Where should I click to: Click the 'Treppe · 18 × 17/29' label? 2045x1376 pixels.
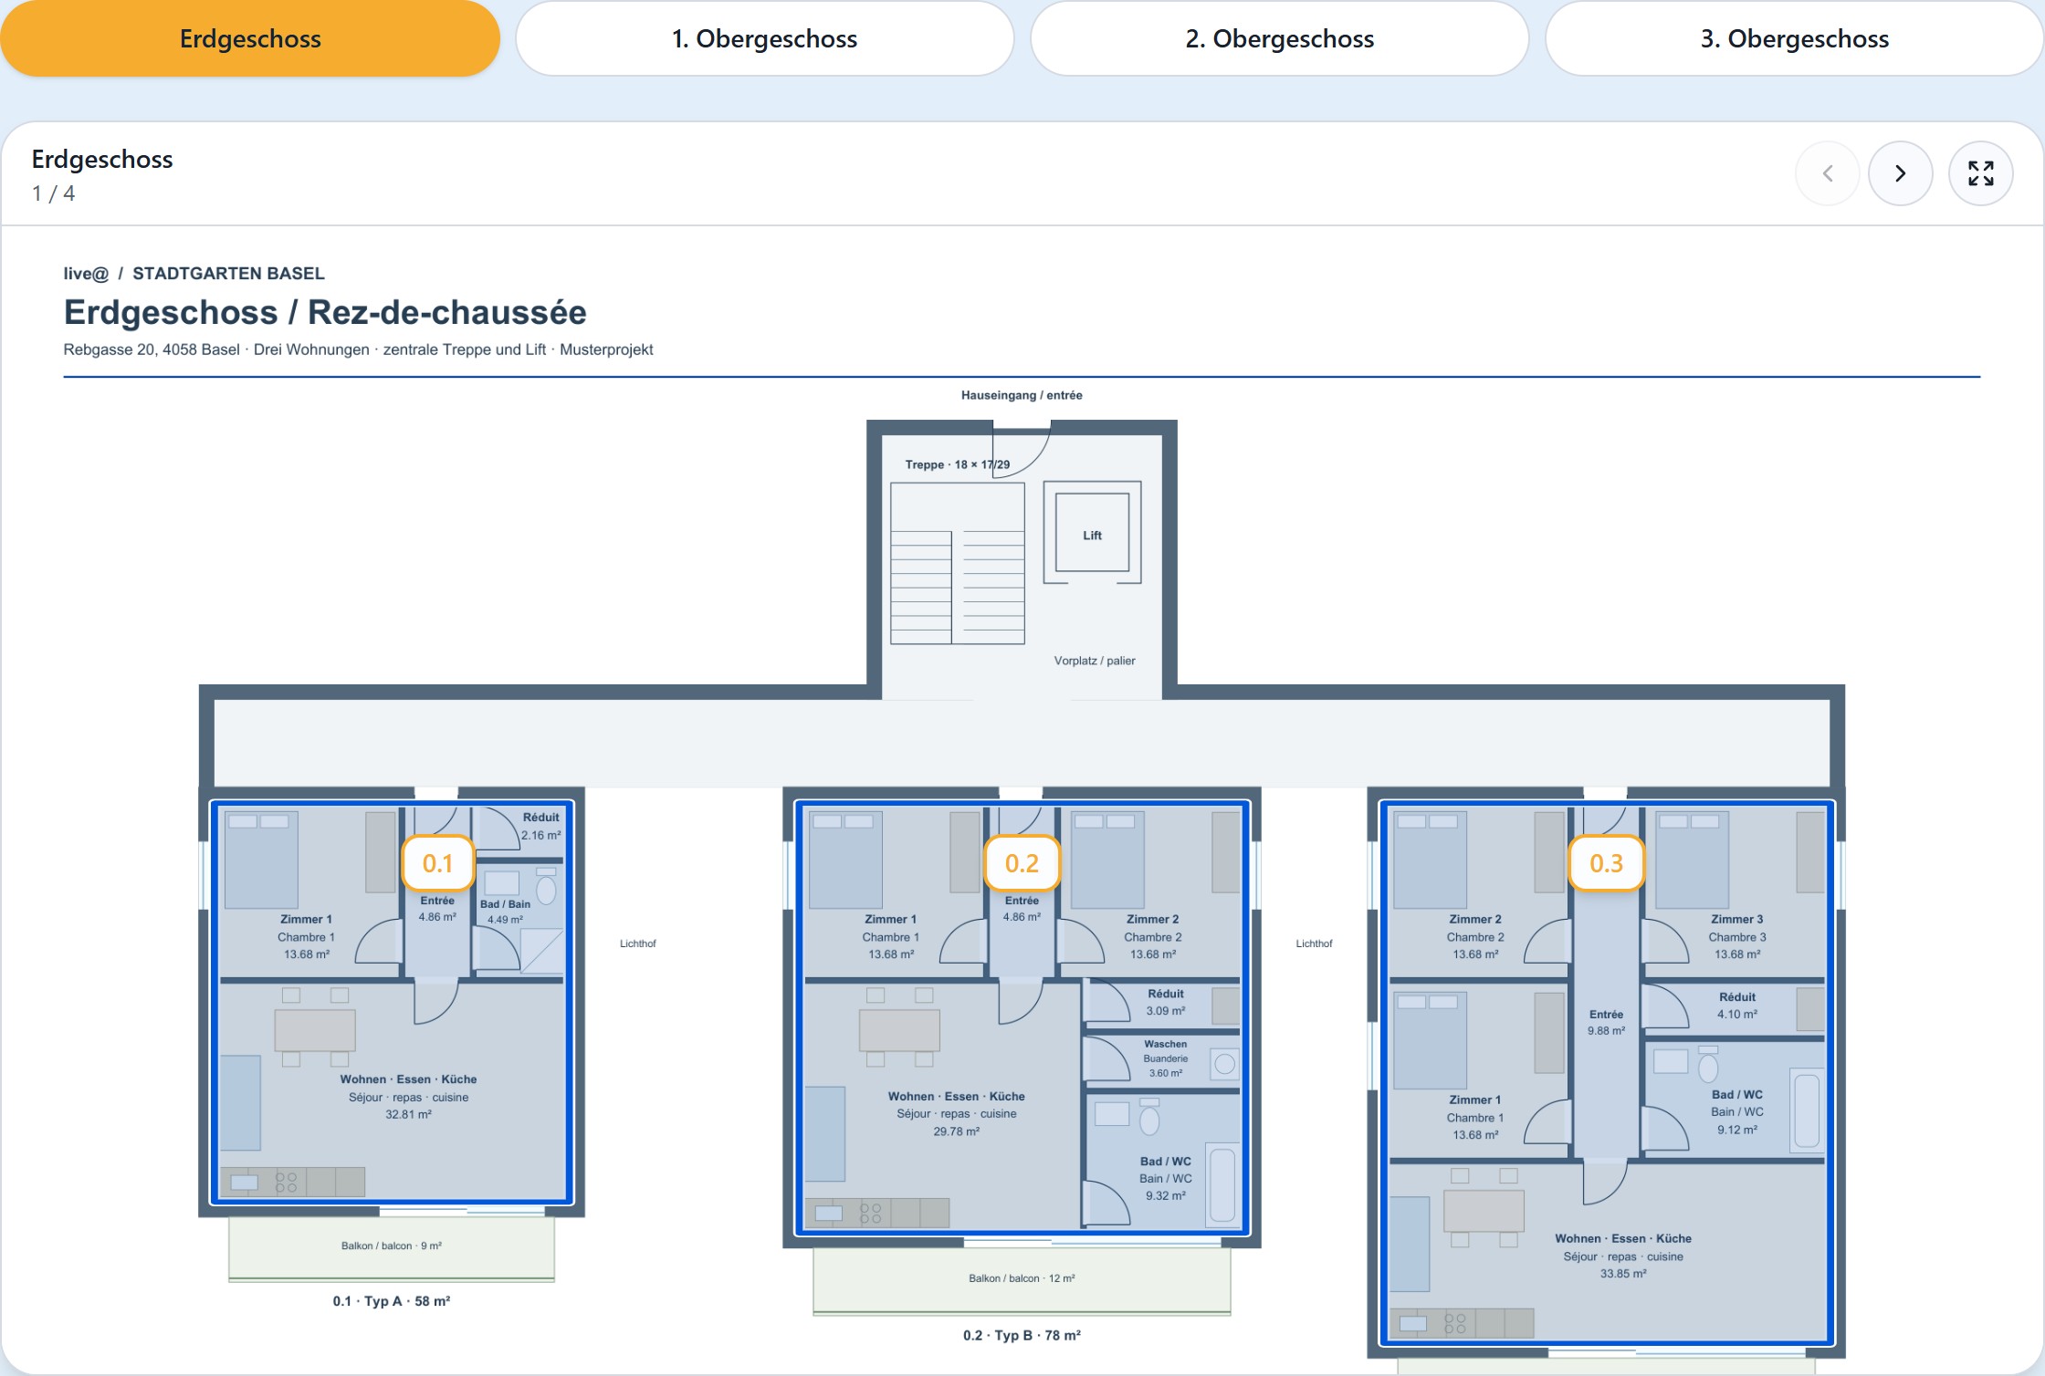coord(958,464)
